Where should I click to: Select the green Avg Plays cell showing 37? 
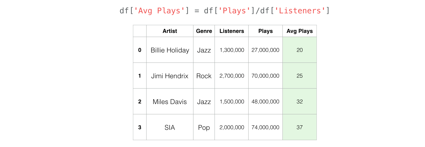pyautogui.click(x=300, y=127)
